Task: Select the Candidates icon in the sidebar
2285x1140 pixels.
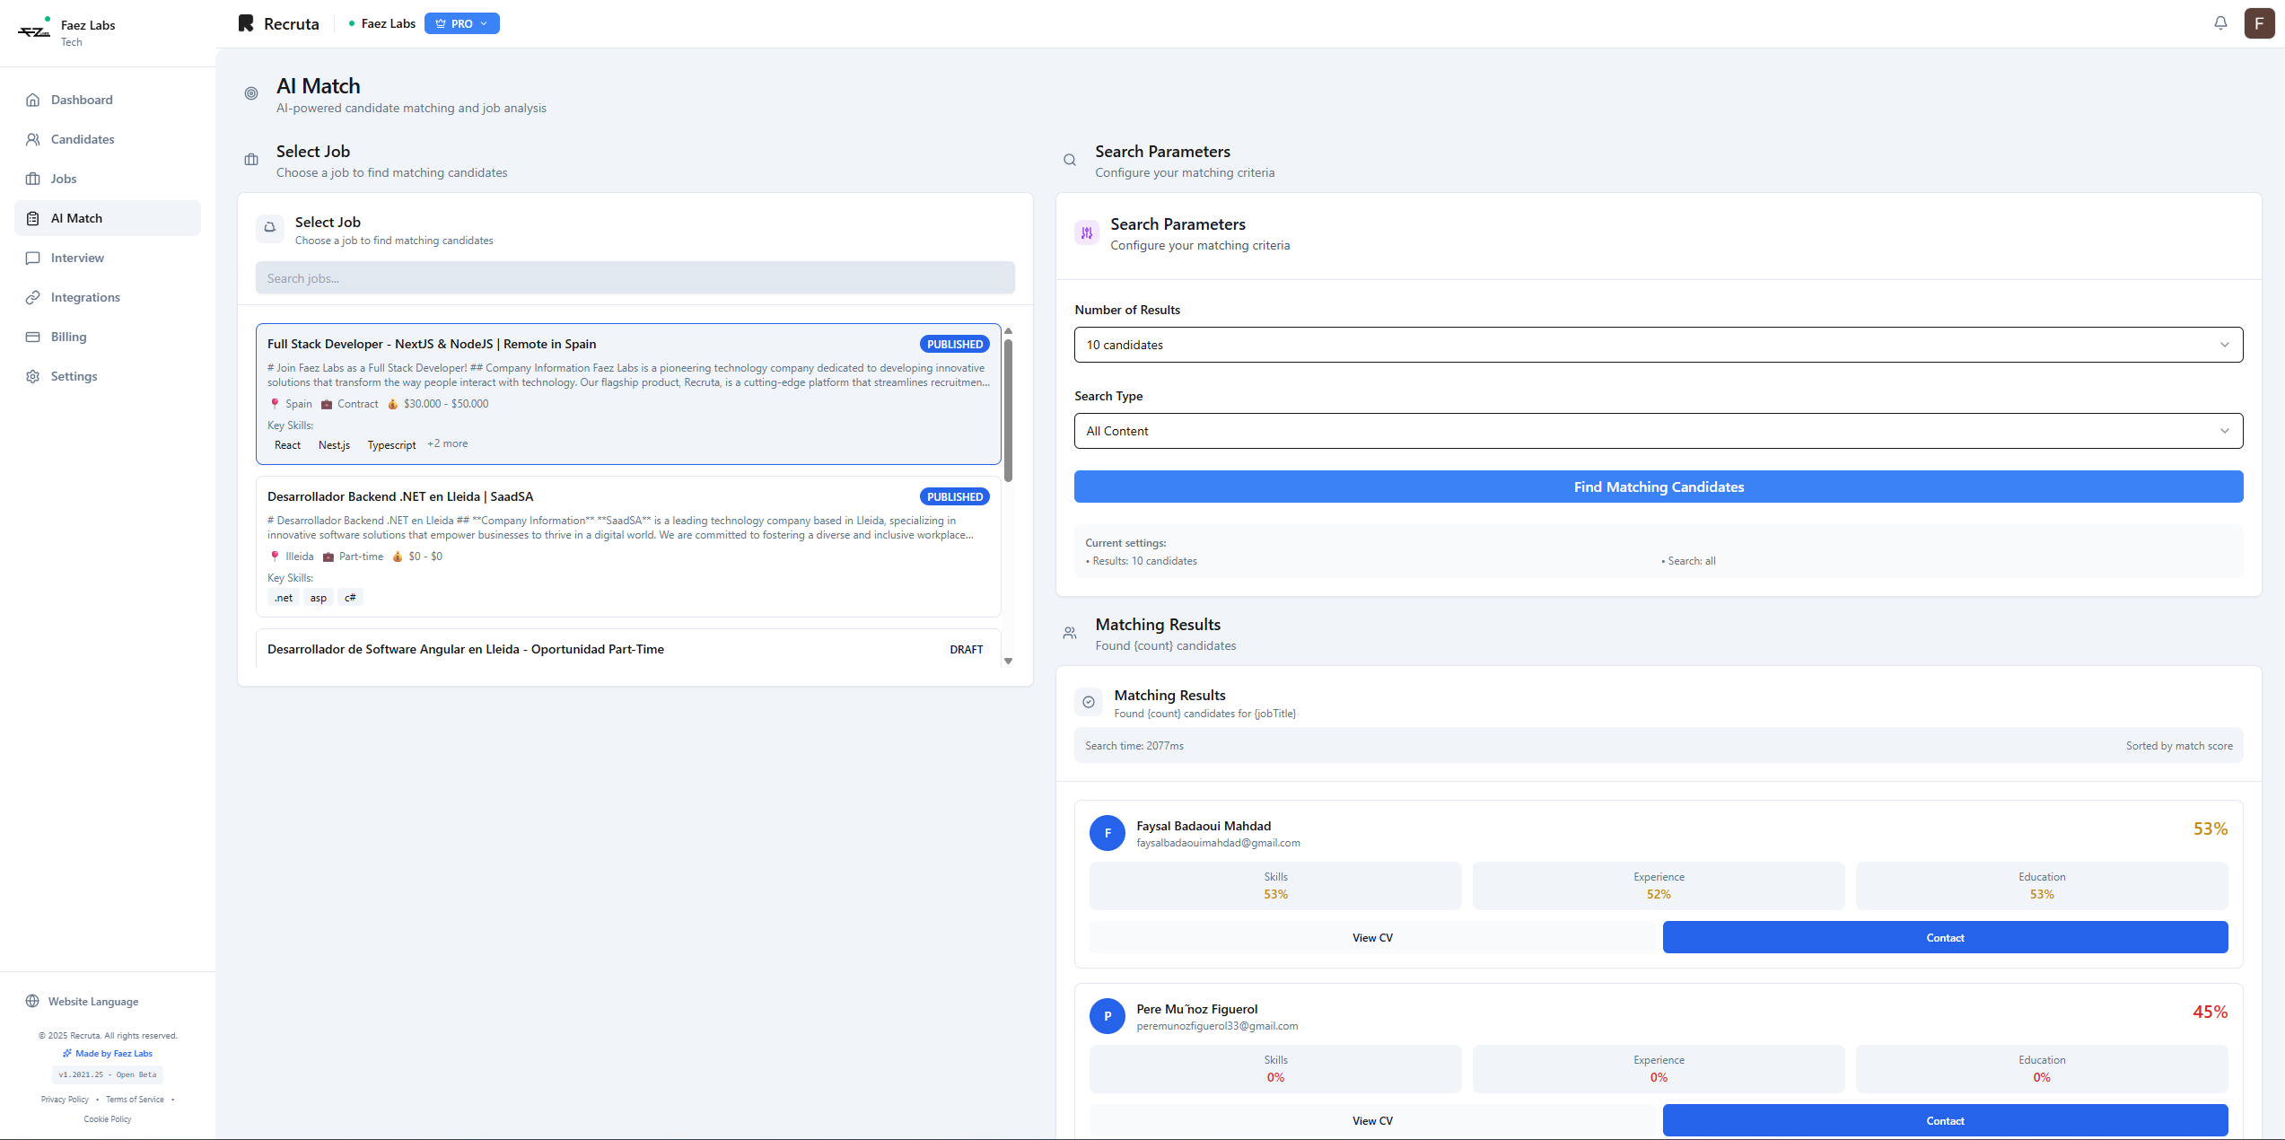Action: 33,139
